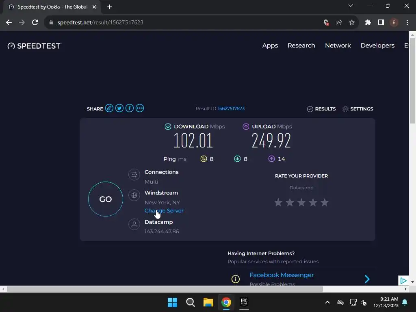Click the upload arrow icon
This screenshot has width=416, height=312.
click(246, 127)
